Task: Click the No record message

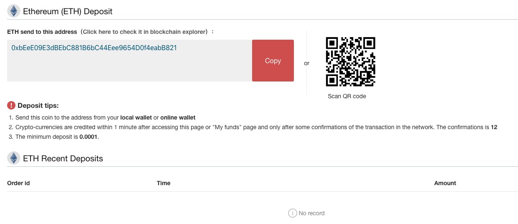Action: [311, 213]
